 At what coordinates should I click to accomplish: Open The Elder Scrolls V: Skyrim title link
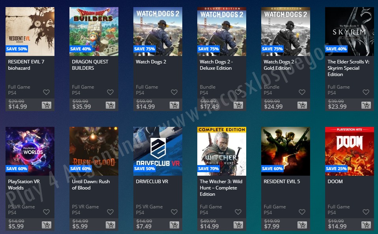(348, 68)
